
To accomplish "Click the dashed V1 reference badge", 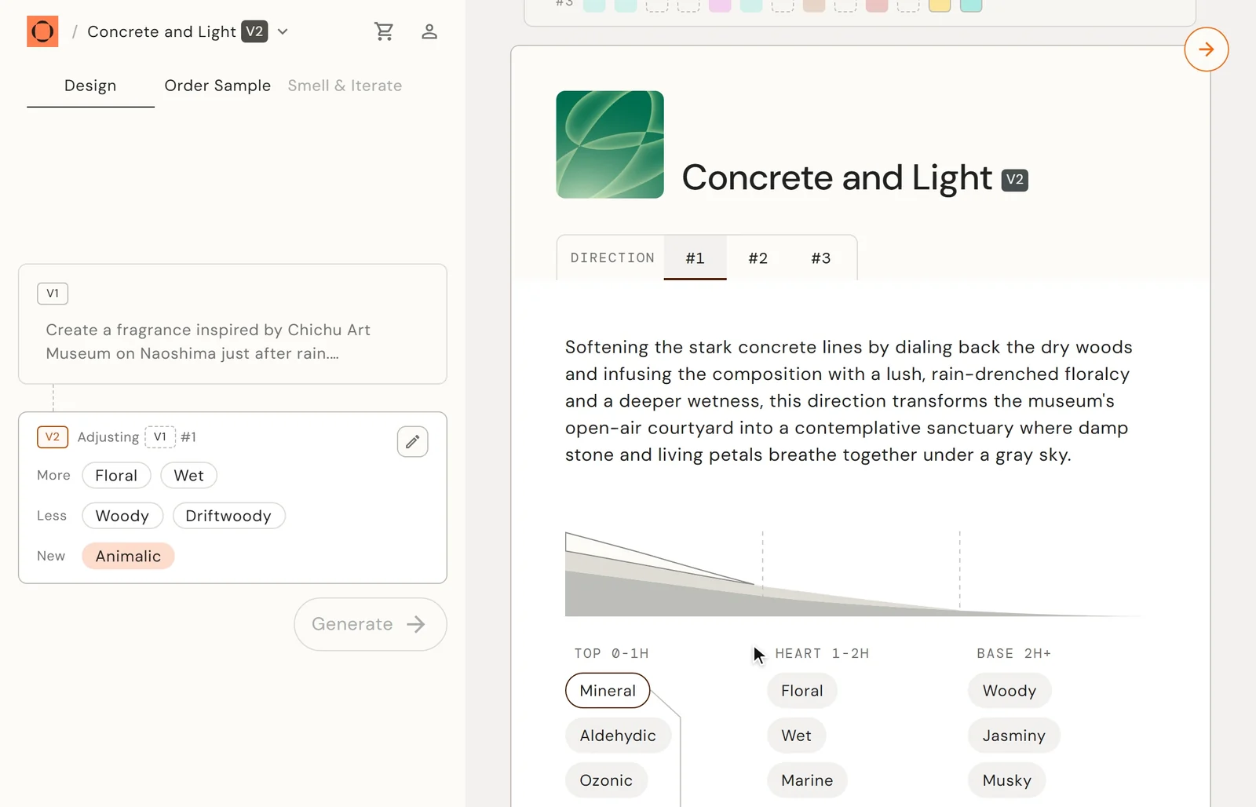I will pos(160,437).
